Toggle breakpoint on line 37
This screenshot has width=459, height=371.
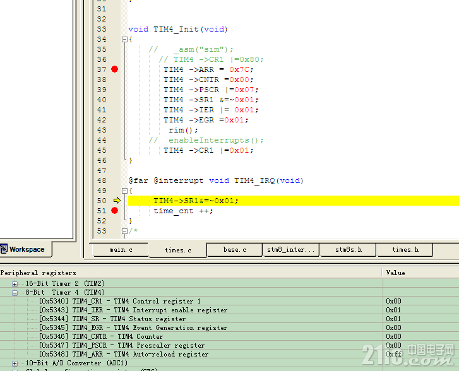[114, 69]
